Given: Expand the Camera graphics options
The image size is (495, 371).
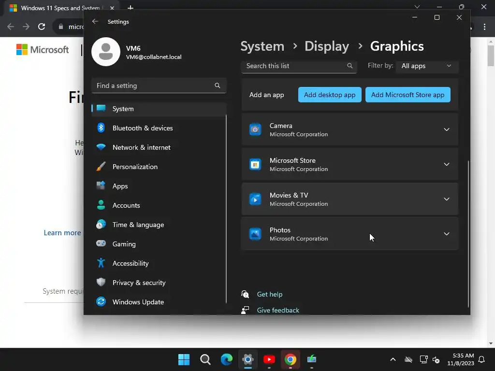Looking at the screenshot, I should click(446, 129).
